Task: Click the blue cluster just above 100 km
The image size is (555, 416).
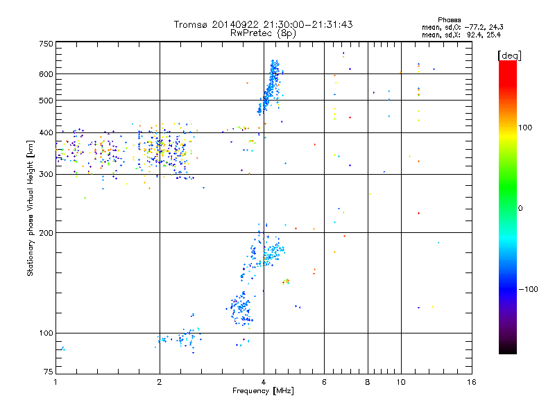Action: pos(240,309)
